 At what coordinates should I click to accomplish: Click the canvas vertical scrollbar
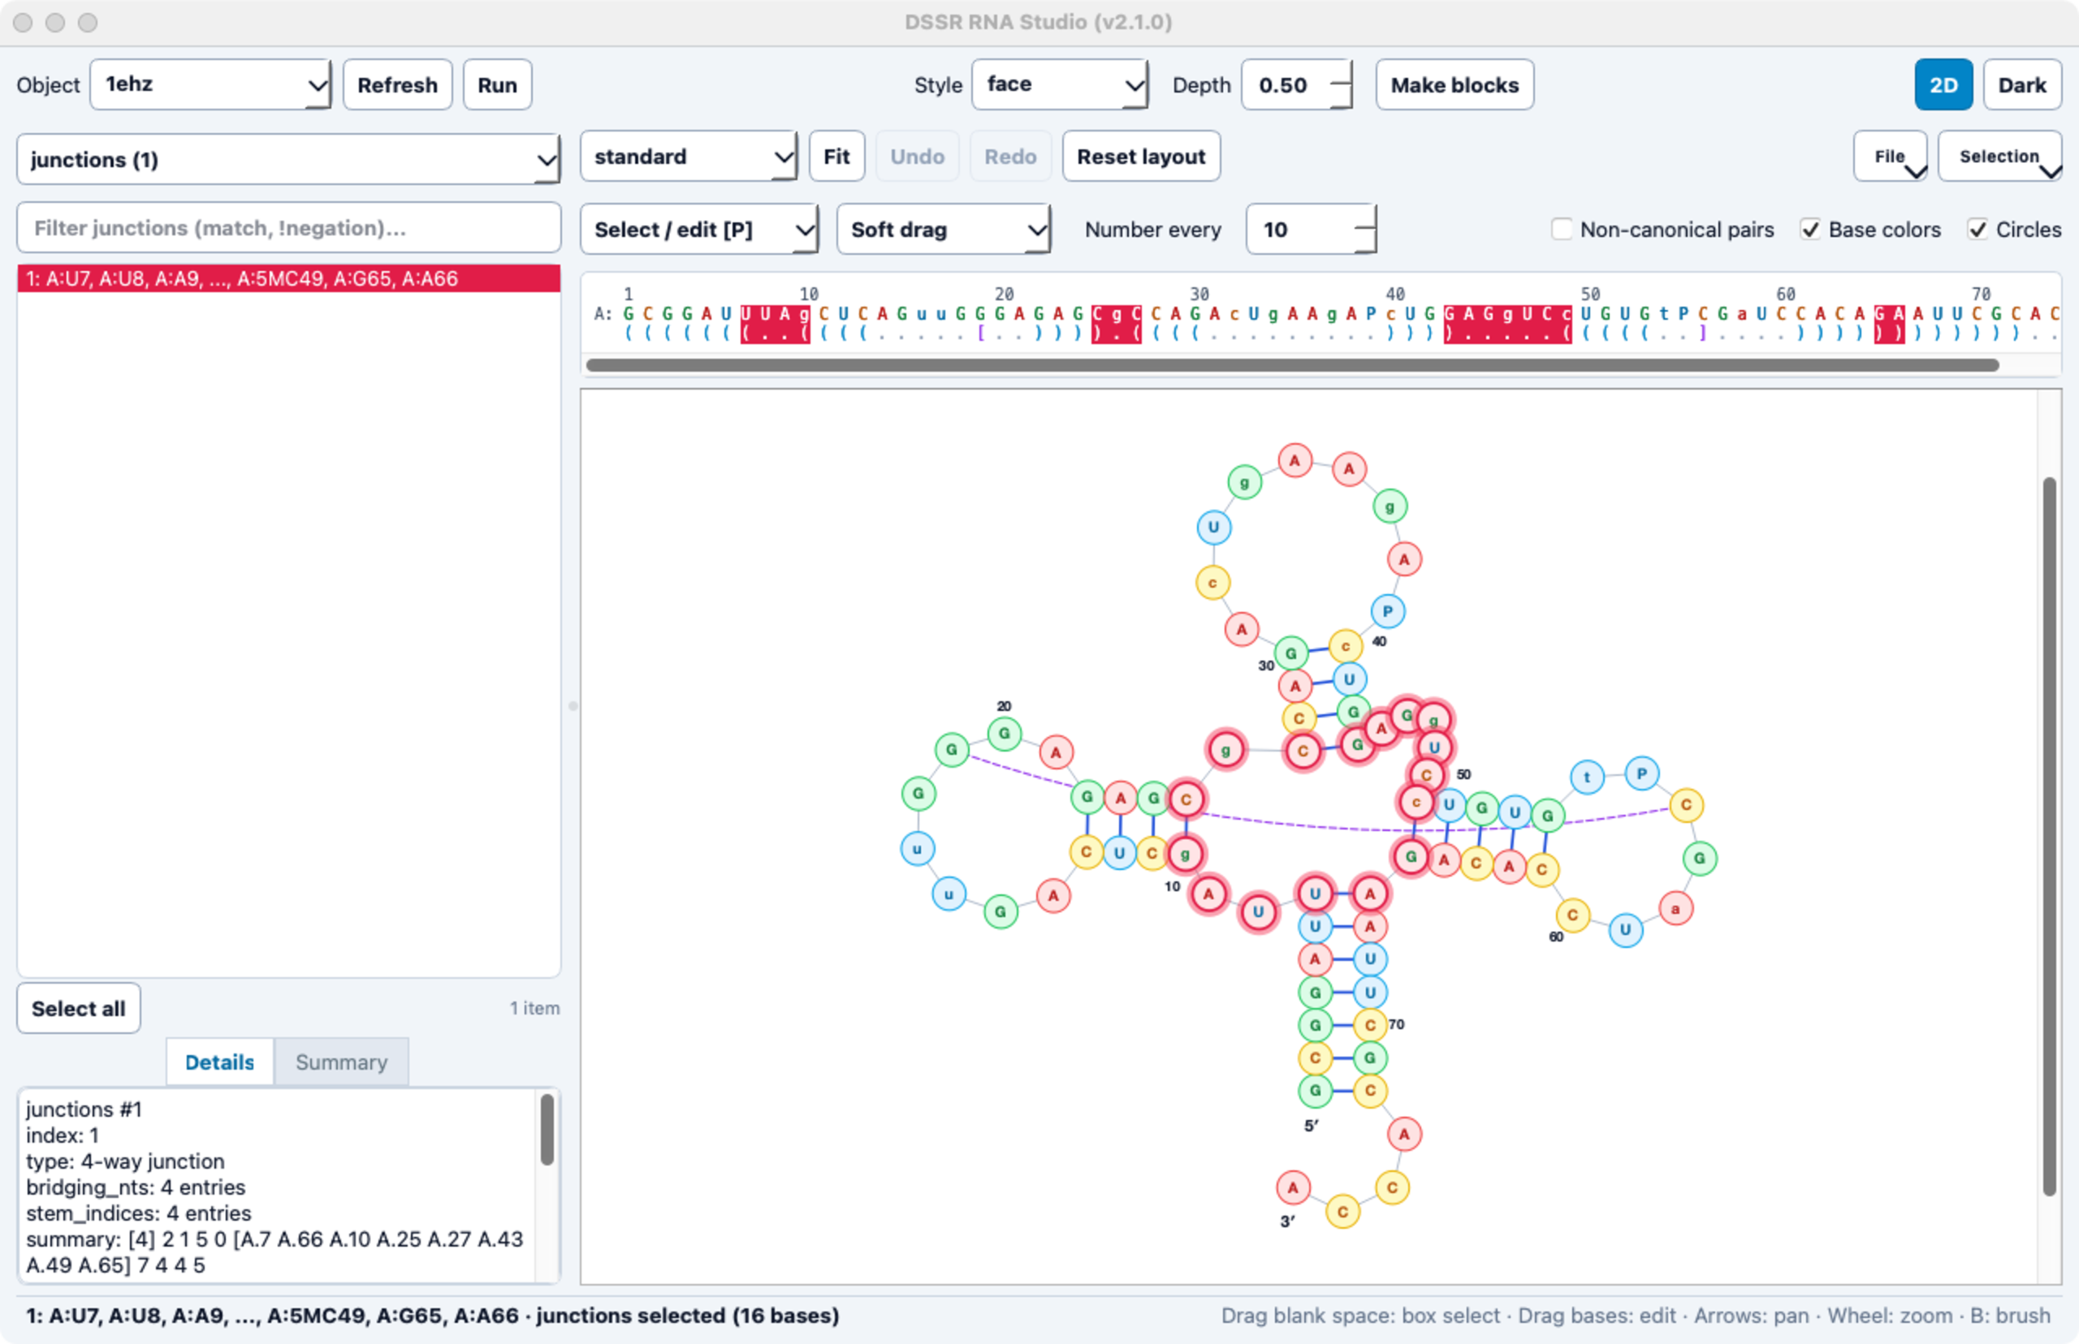click(x=2048, y=836)
